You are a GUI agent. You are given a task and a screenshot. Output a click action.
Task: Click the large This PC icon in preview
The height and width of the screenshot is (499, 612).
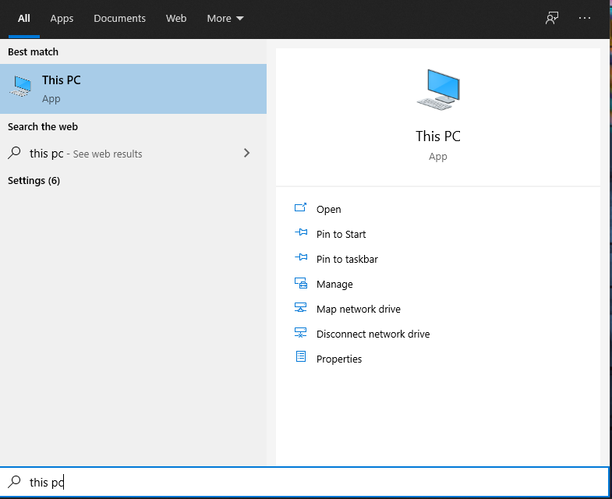438,90
